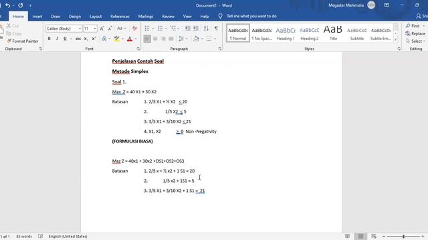Open Font Color dropdown arrow
428x240 pixels.
[136, 39]
